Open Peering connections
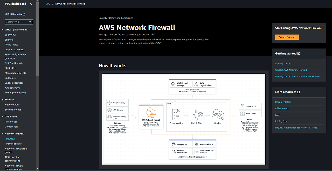 tap(15, 93)
